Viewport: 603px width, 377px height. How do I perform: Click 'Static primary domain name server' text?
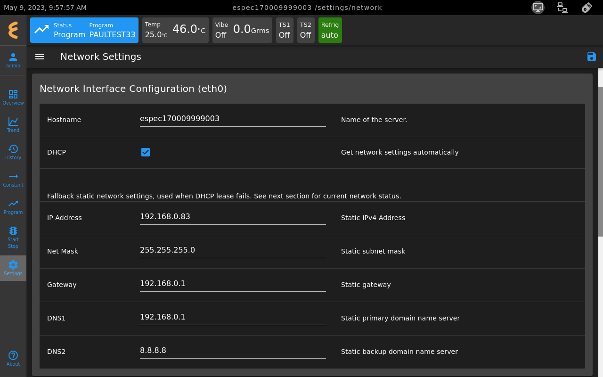400,318
